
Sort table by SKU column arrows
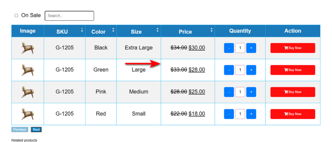(82, 30)
